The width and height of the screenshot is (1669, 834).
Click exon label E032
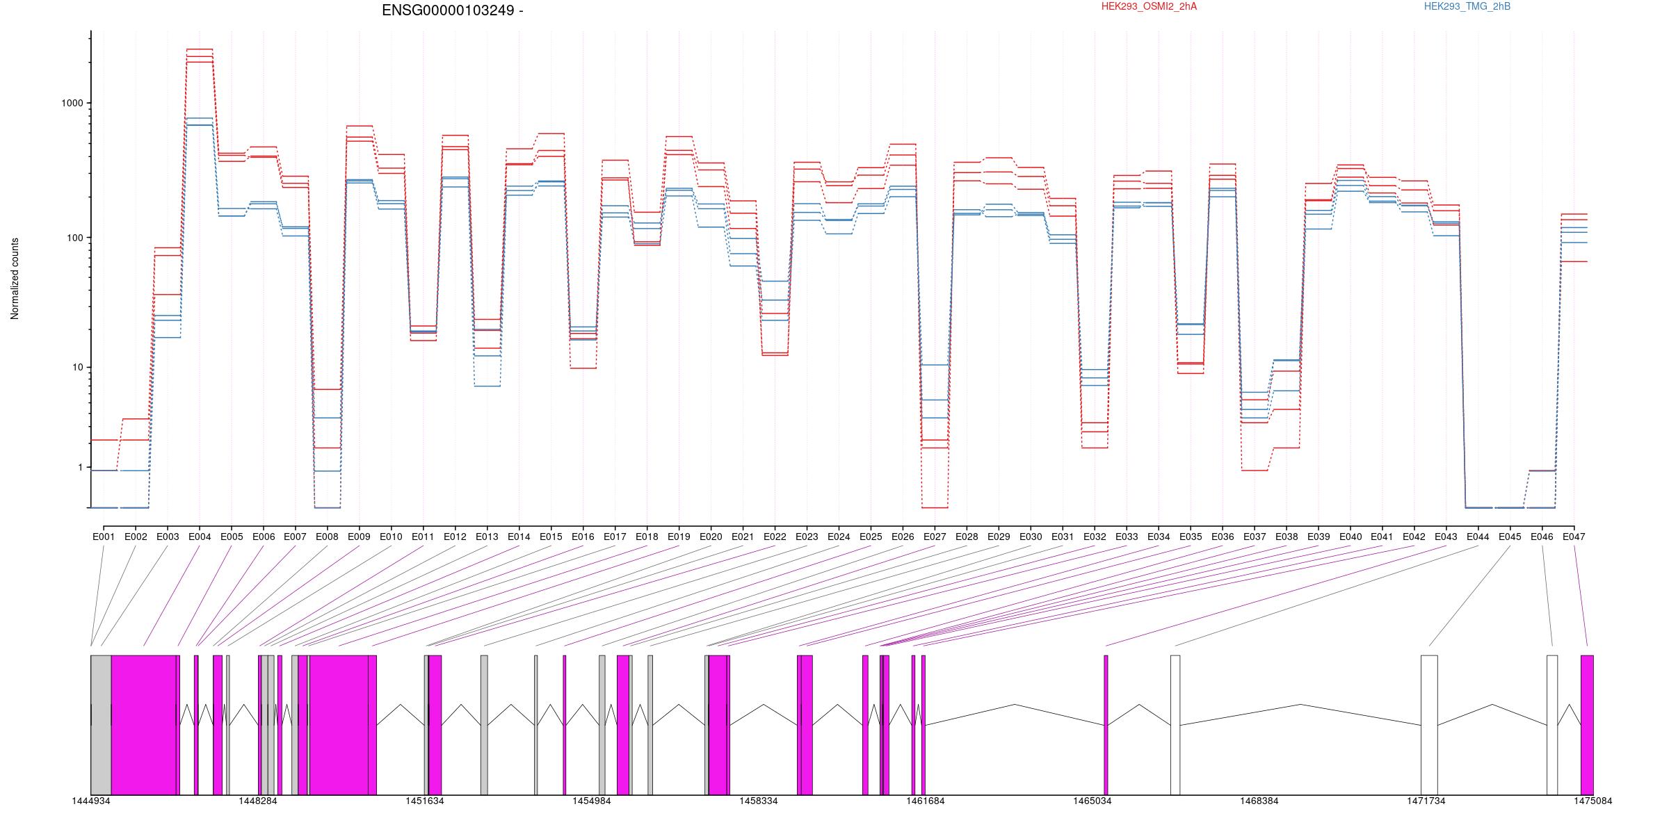click(1095, 537)
